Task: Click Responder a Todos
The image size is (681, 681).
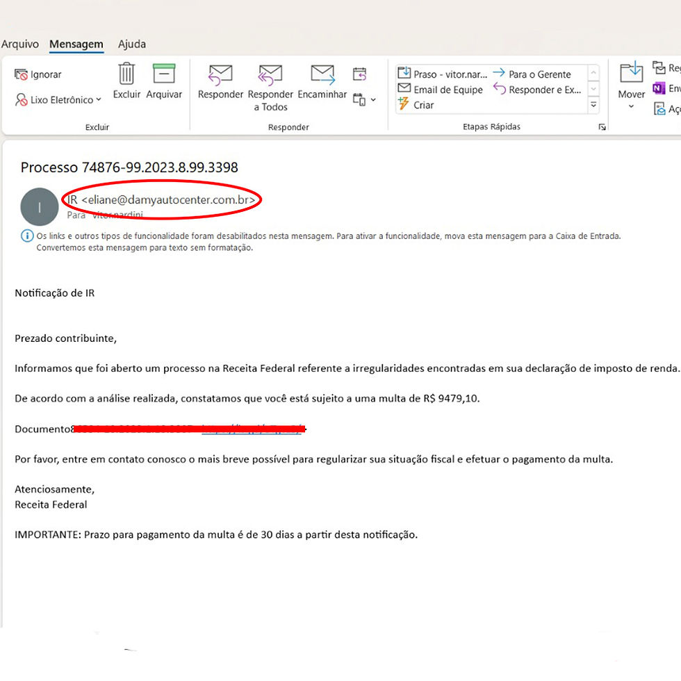Action: (270, 88)
